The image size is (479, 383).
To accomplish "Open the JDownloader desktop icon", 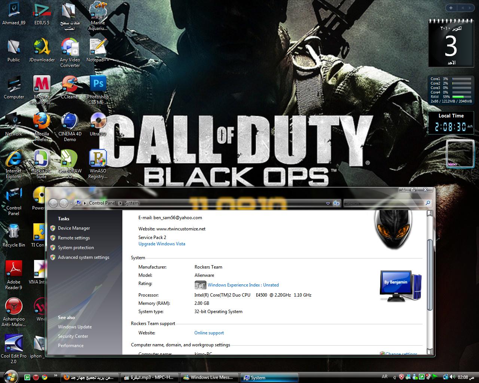I will (x=42, y=50).
